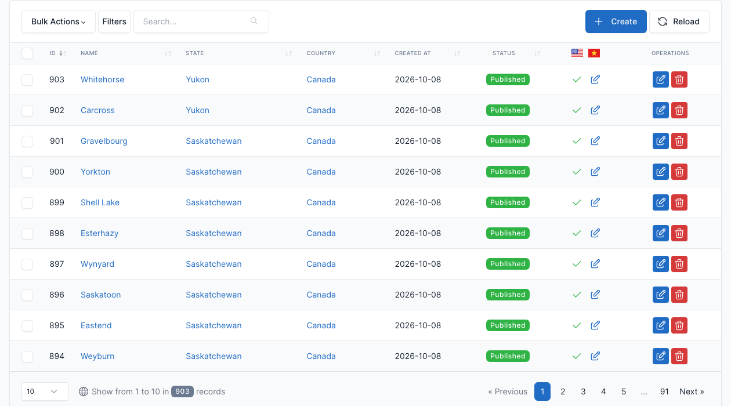Go to page 3 in pagination

(583, 391)
